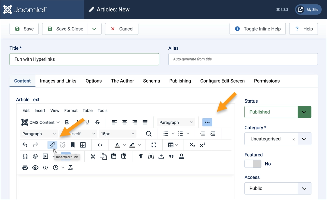The height and width of the screenshot is (200, 327).
Task: Click the Remove link icon
Action: (62, 145)
